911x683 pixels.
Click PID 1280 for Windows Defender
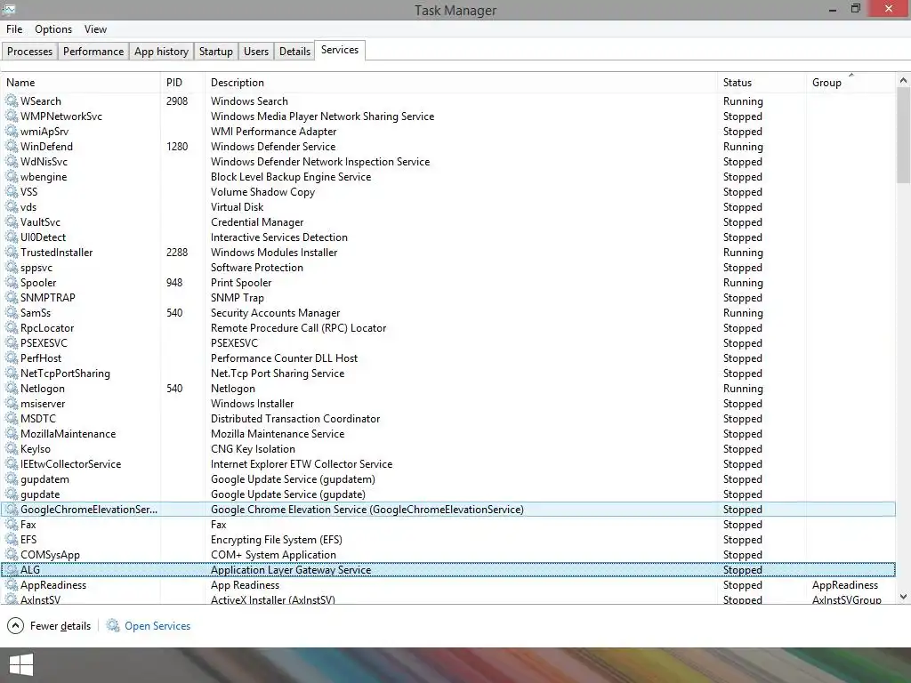click(x=177, y=147)
